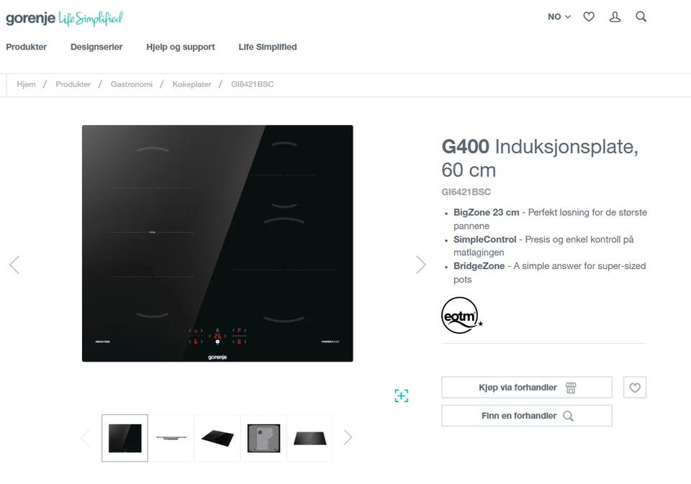Screen dimensions: 691x484
Task: Click the eotm award badge
Action: [461, 315]
